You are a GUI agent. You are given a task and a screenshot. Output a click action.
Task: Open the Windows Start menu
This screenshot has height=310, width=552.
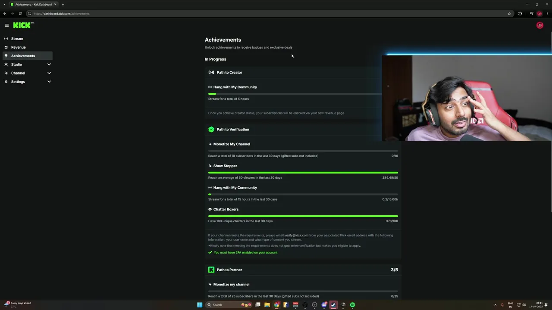coord(200,305)
